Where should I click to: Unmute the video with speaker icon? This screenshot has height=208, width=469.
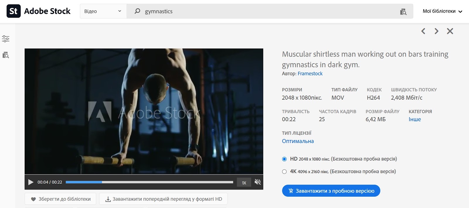click(x=258, y=182)
